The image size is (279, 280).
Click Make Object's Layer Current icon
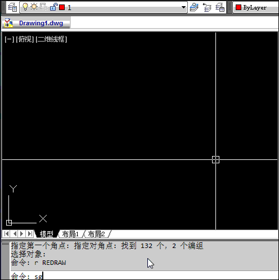coord(194,7)
